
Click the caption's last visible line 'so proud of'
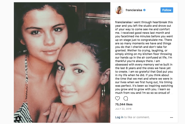(x=142, y=93)
